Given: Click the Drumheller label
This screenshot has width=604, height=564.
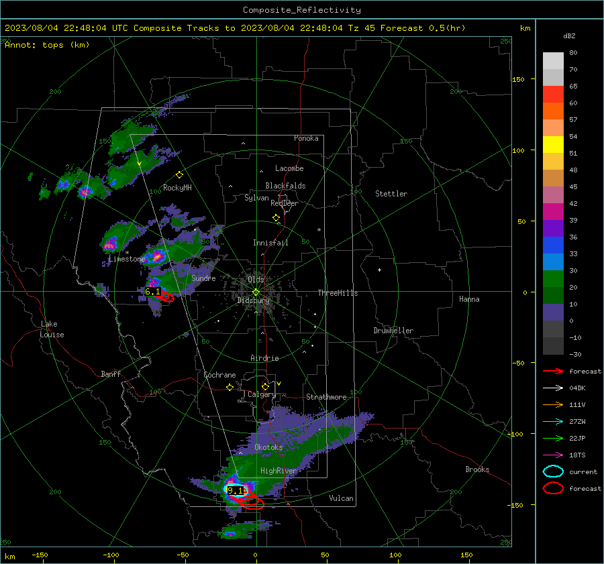Looking at the screenshot, I should click(393, 331).
